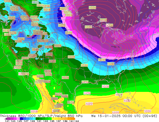
Task: Select the first yellow legend swatch
Action: click(53, 119)
